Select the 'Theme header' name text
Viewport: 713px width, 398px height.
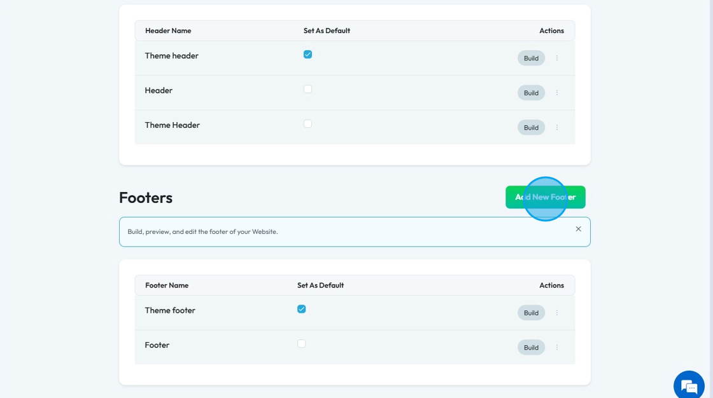(x=171, y=55)
